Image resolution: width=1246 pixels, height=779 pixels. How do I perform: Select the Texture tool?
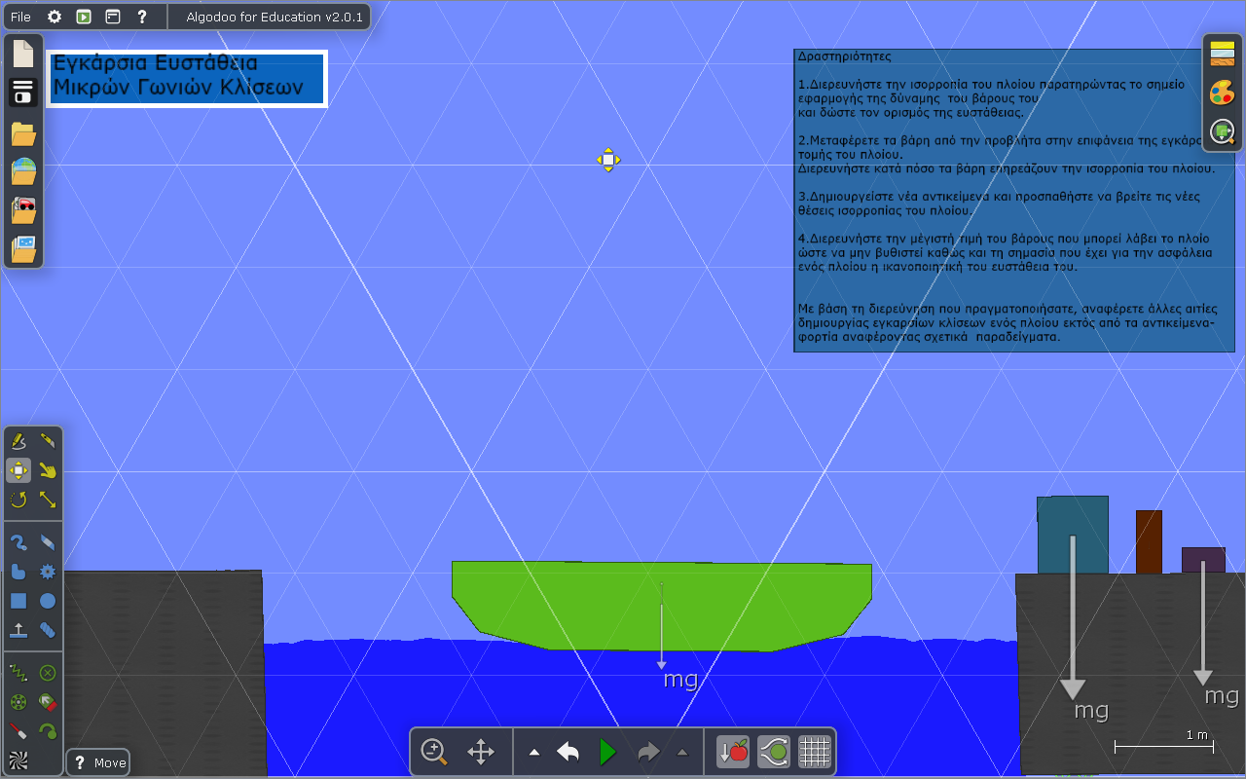tap(18, 760)
